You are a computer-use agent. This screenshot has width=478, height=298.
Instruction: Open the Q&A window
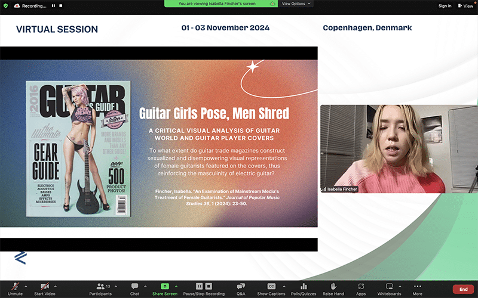pyautogui.click(x=241, y=289)
